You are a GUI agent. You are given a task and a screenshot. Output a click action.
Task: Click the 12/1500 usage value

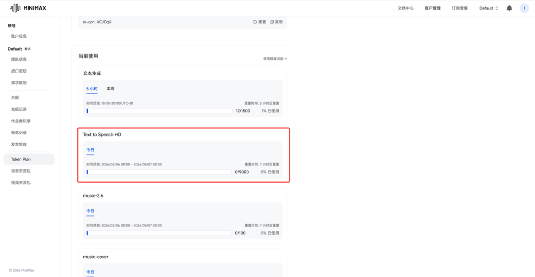tap(243, 111)
